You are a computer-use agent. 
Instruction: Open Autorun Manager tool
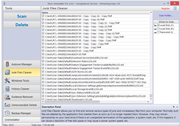pyautogui.click(x=22, y=64)
